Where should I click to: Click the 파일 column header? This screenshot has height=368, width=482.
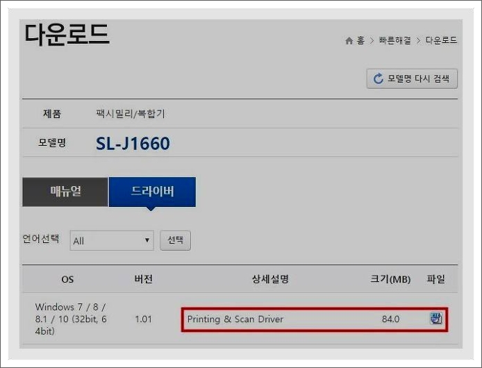[x=436, y=279]
